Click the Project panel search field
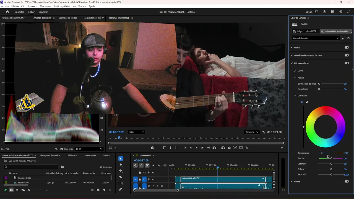 (31, 167)
